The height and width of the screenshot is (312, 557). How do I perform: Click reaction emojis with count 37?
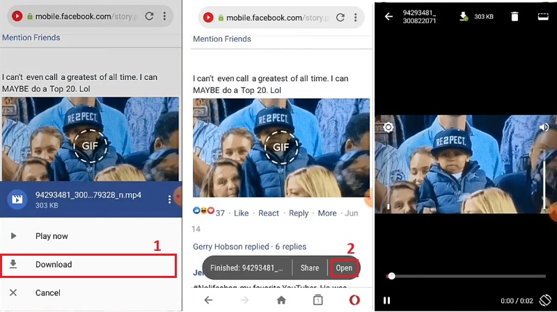[x=209, y=212]
